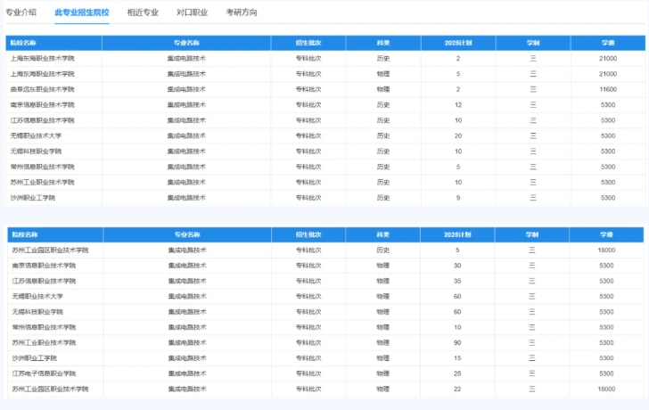Select the 此专业招生院校 tab
This screenshot has width=649, height=410.
coord(82,12)
